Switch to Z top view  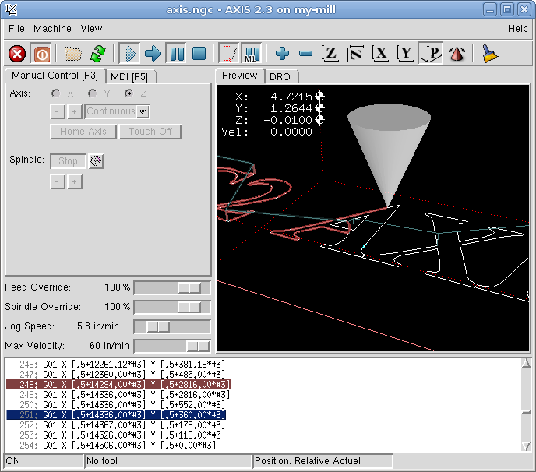pos(330,54)
